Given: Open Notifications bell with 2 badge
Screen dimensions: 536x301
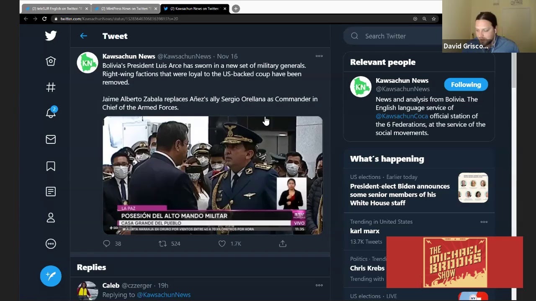Looking at the screenshot, I should click(x=51, y=113).
